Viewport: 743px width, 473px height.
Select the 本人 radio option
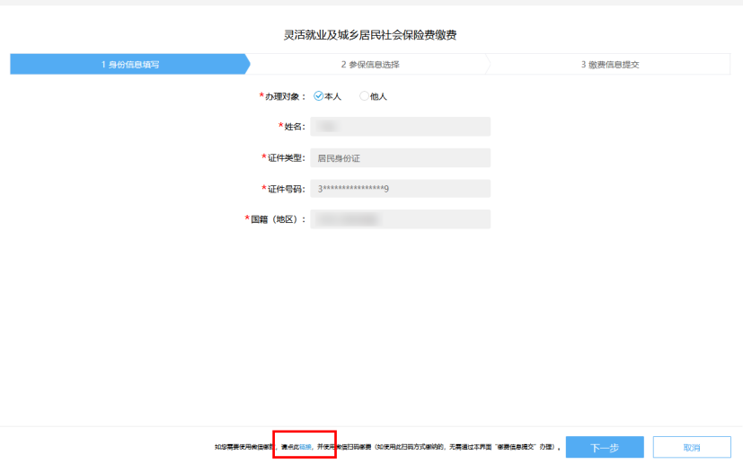319,96
